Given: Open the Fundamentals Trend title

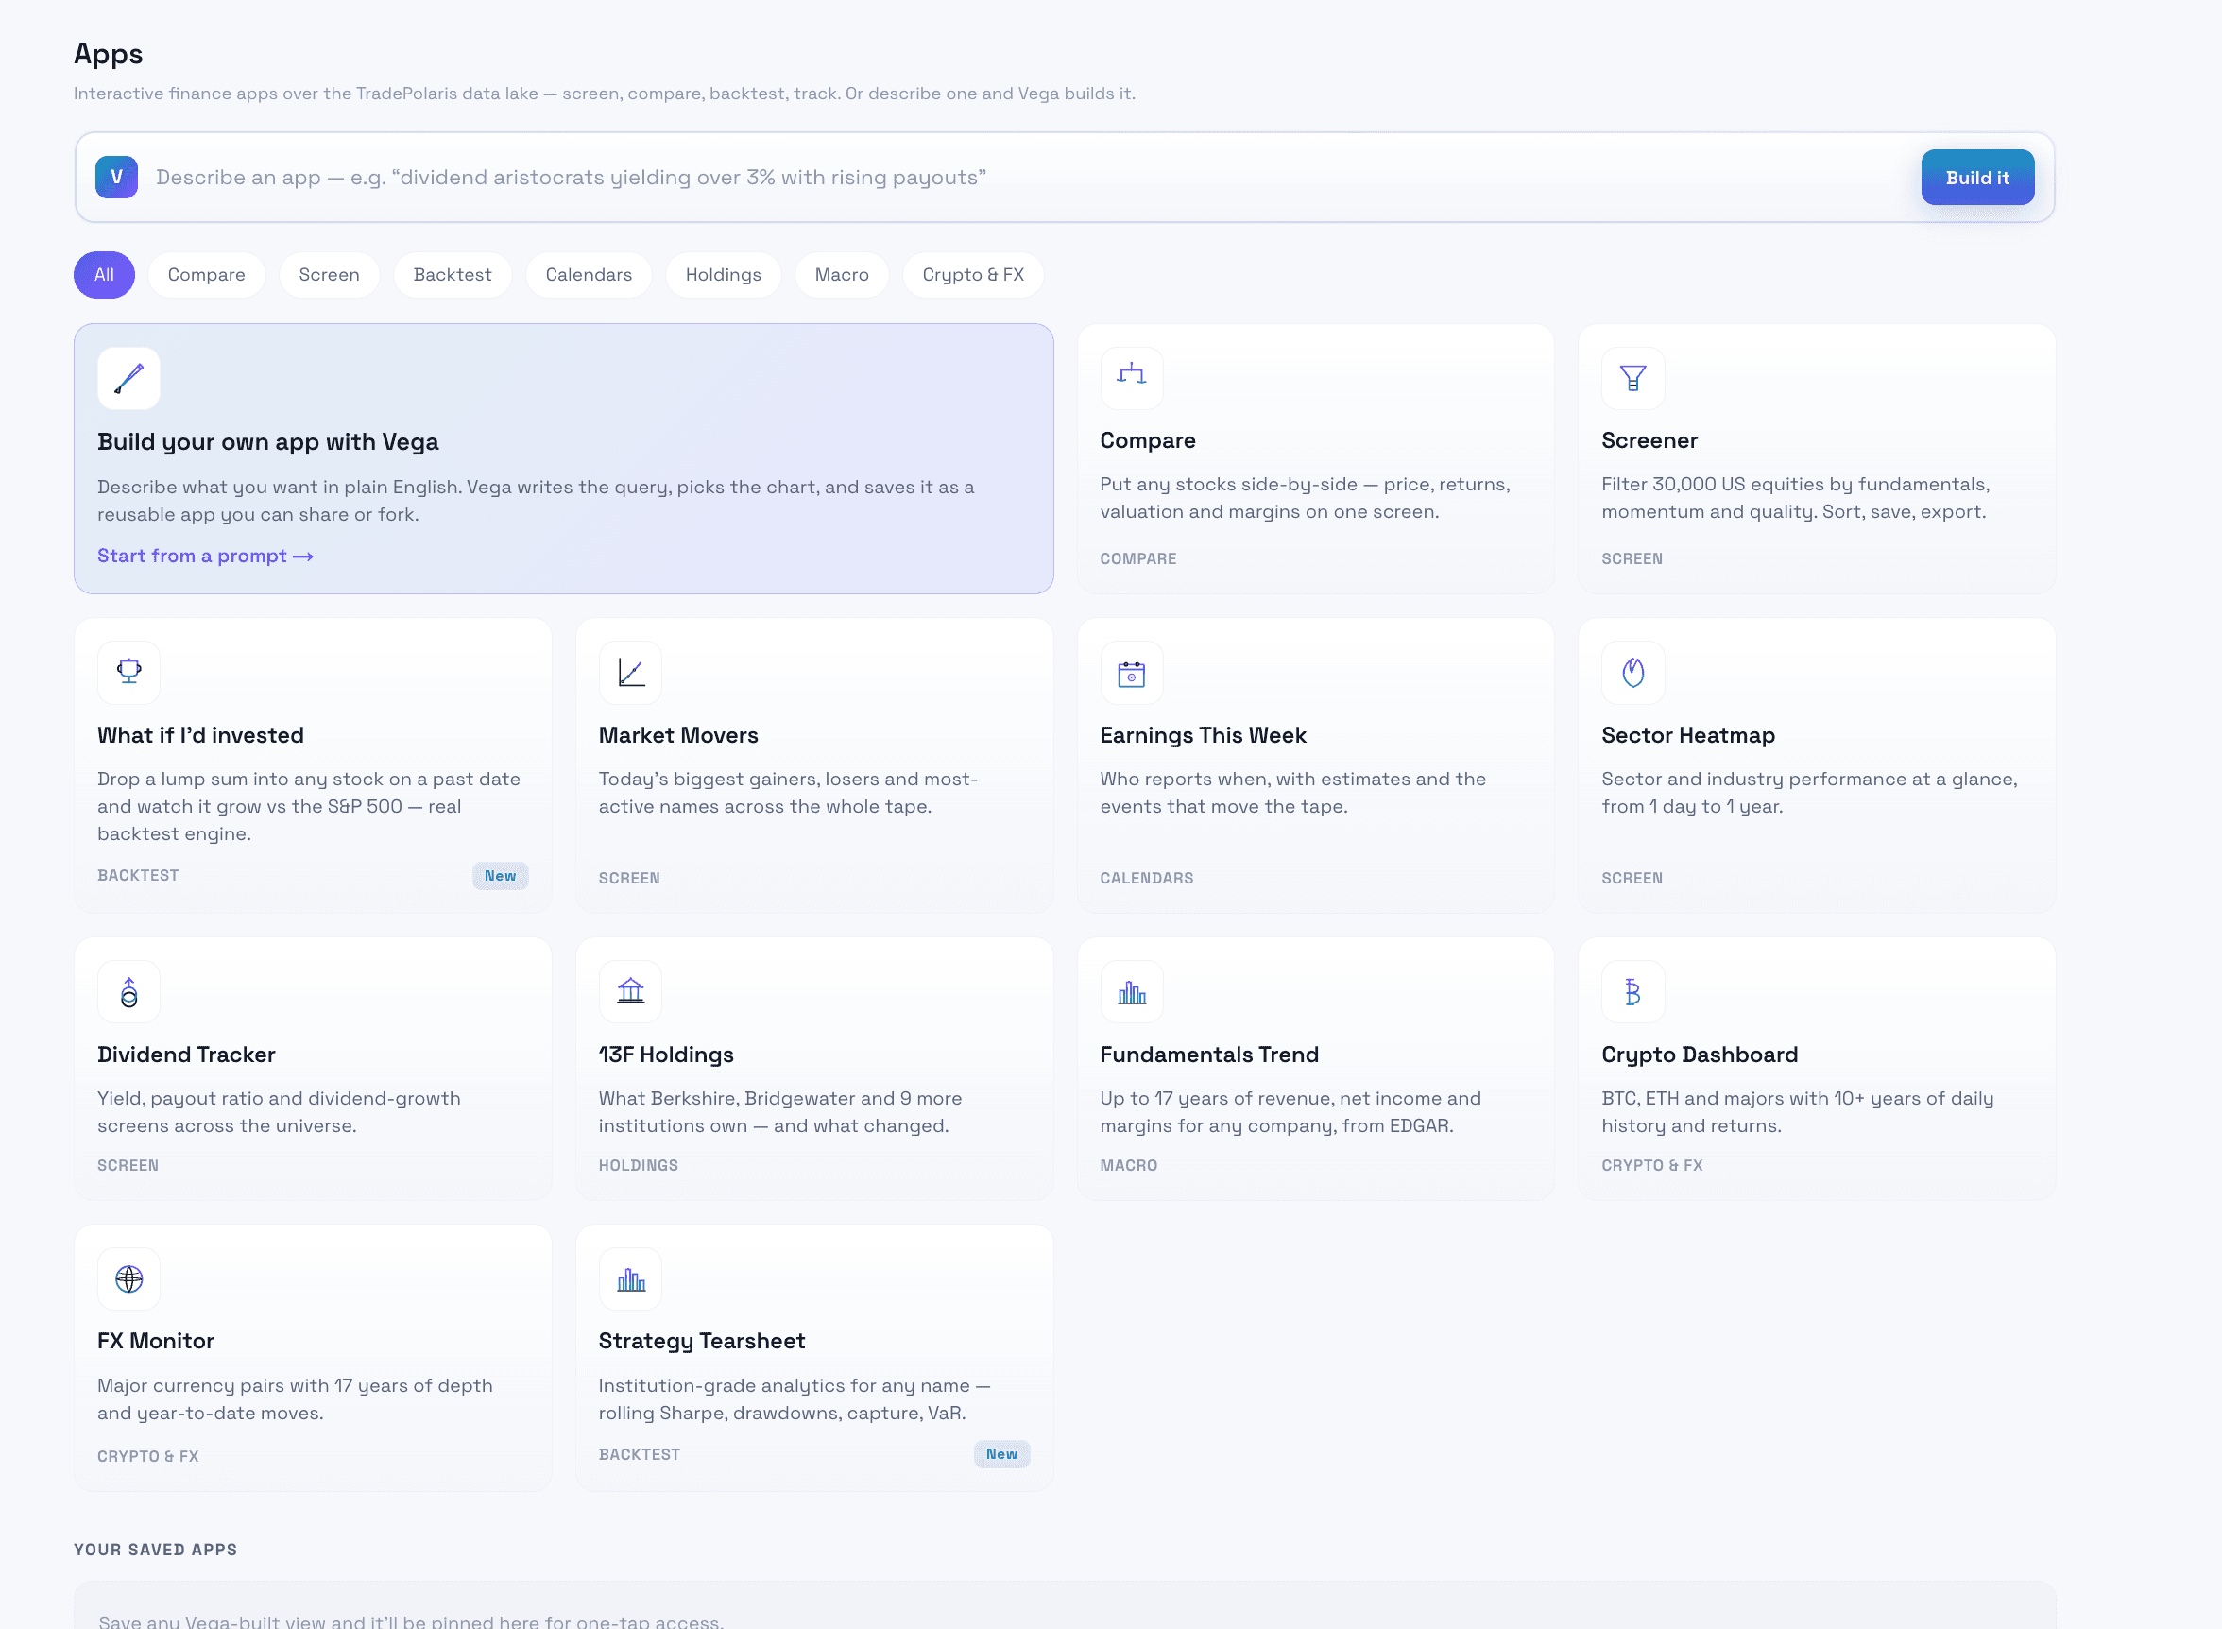Looking at the screenshot, I should pos(1208,1055).
